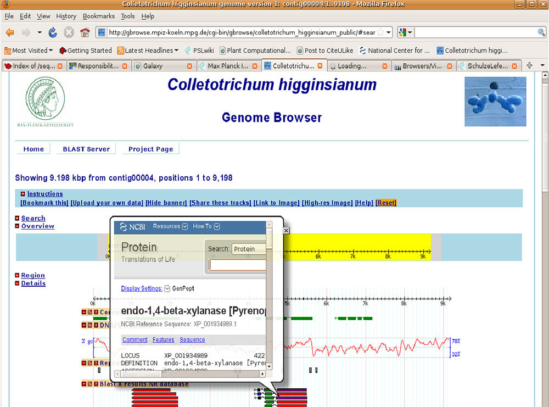Open the PSLwiki bookmark

[x=199, y=51]
